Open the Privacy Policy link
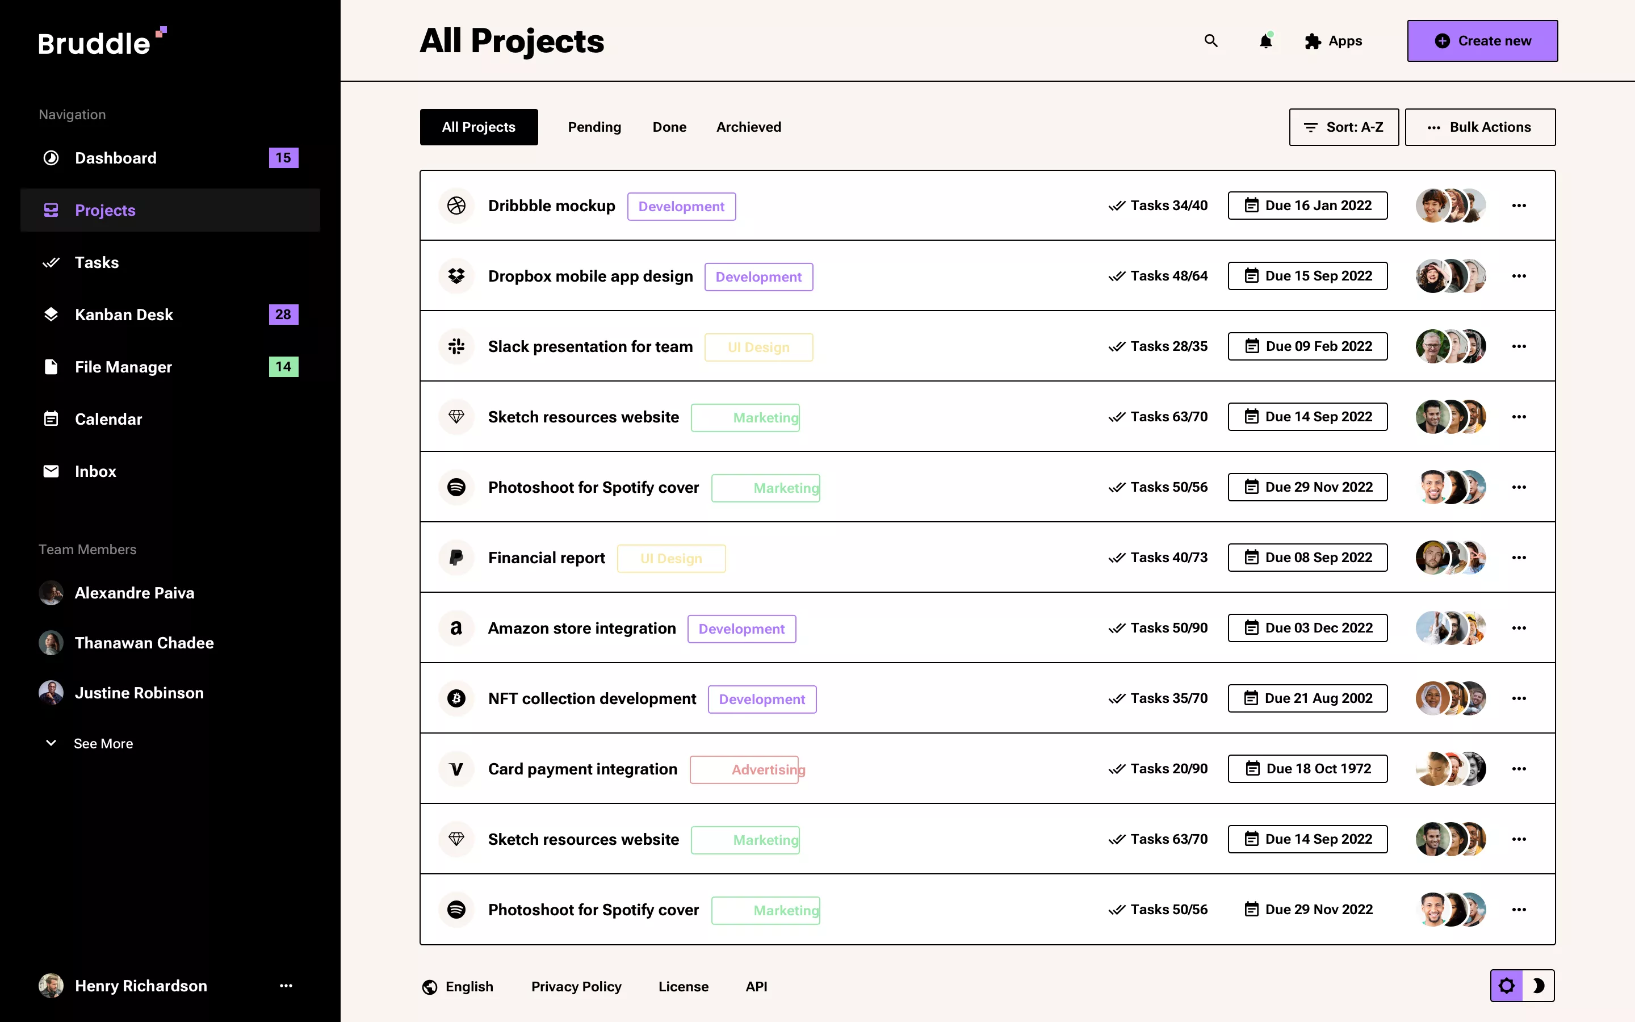 coord(576,986)
